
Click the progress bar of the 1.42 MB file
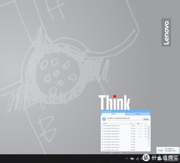pyautogui.click(x=140, y=126)
